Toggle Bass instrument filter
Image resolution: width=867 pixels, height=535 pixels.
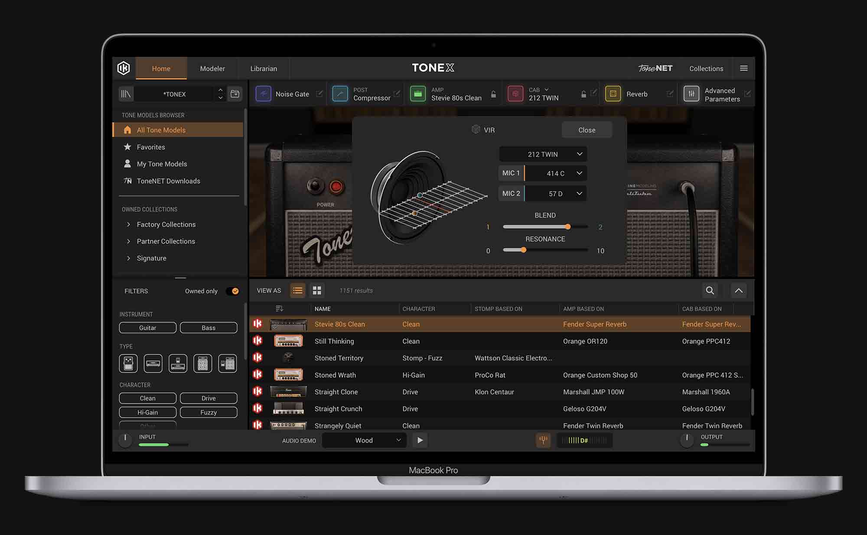[x=209, y=328]
